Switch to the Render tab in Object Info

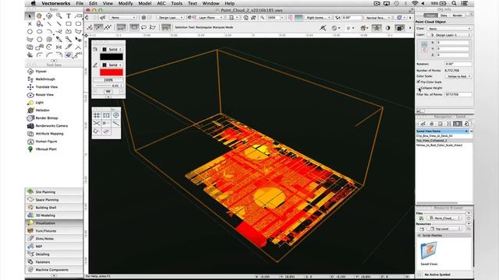pyautogui.click(x=458, y=16)
